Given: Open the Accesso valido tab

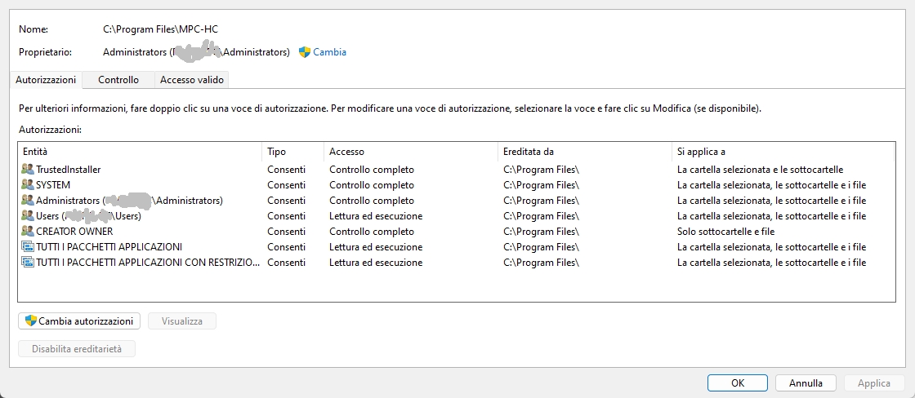Looking at the screenshot, I should tap(192, 80).
